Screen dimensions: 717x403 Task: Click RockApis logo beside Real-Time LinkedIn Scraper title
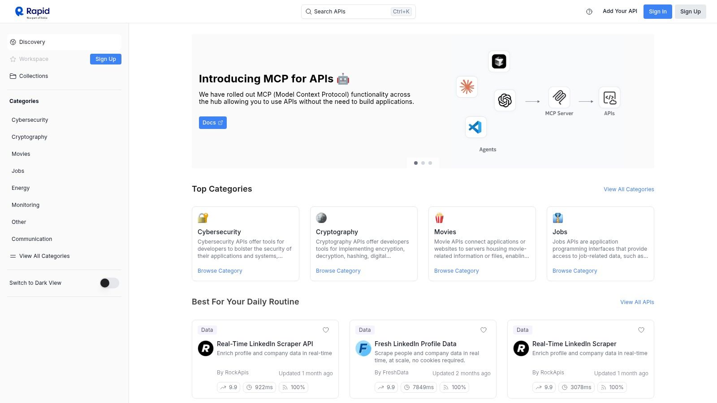[521, 348]
